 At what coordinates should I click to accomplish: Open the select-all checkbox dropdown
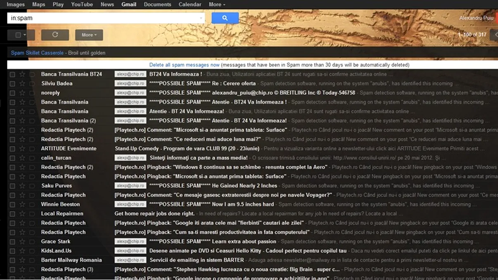(x=21, y=35)
